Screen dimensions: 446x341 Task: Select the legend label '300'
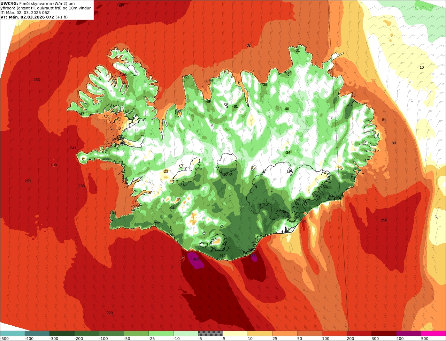tap(375, 338)
